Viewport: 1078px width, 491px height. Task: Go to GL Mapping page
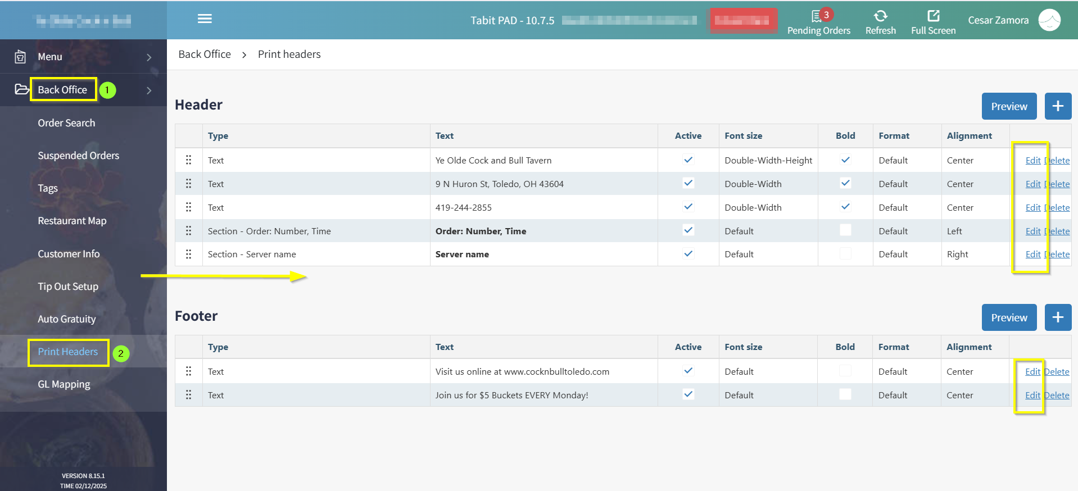point(64,384)
